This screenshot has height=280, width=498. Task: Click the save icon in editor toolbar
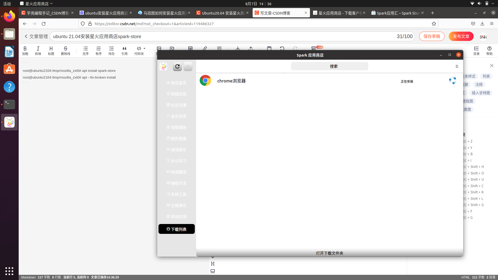(269, 48)
